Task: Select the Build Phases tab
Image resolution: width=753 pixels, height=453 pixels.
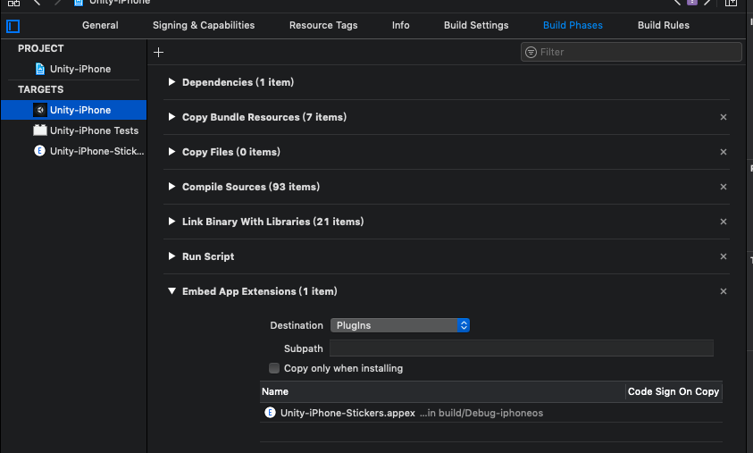Action: [573, 25]
